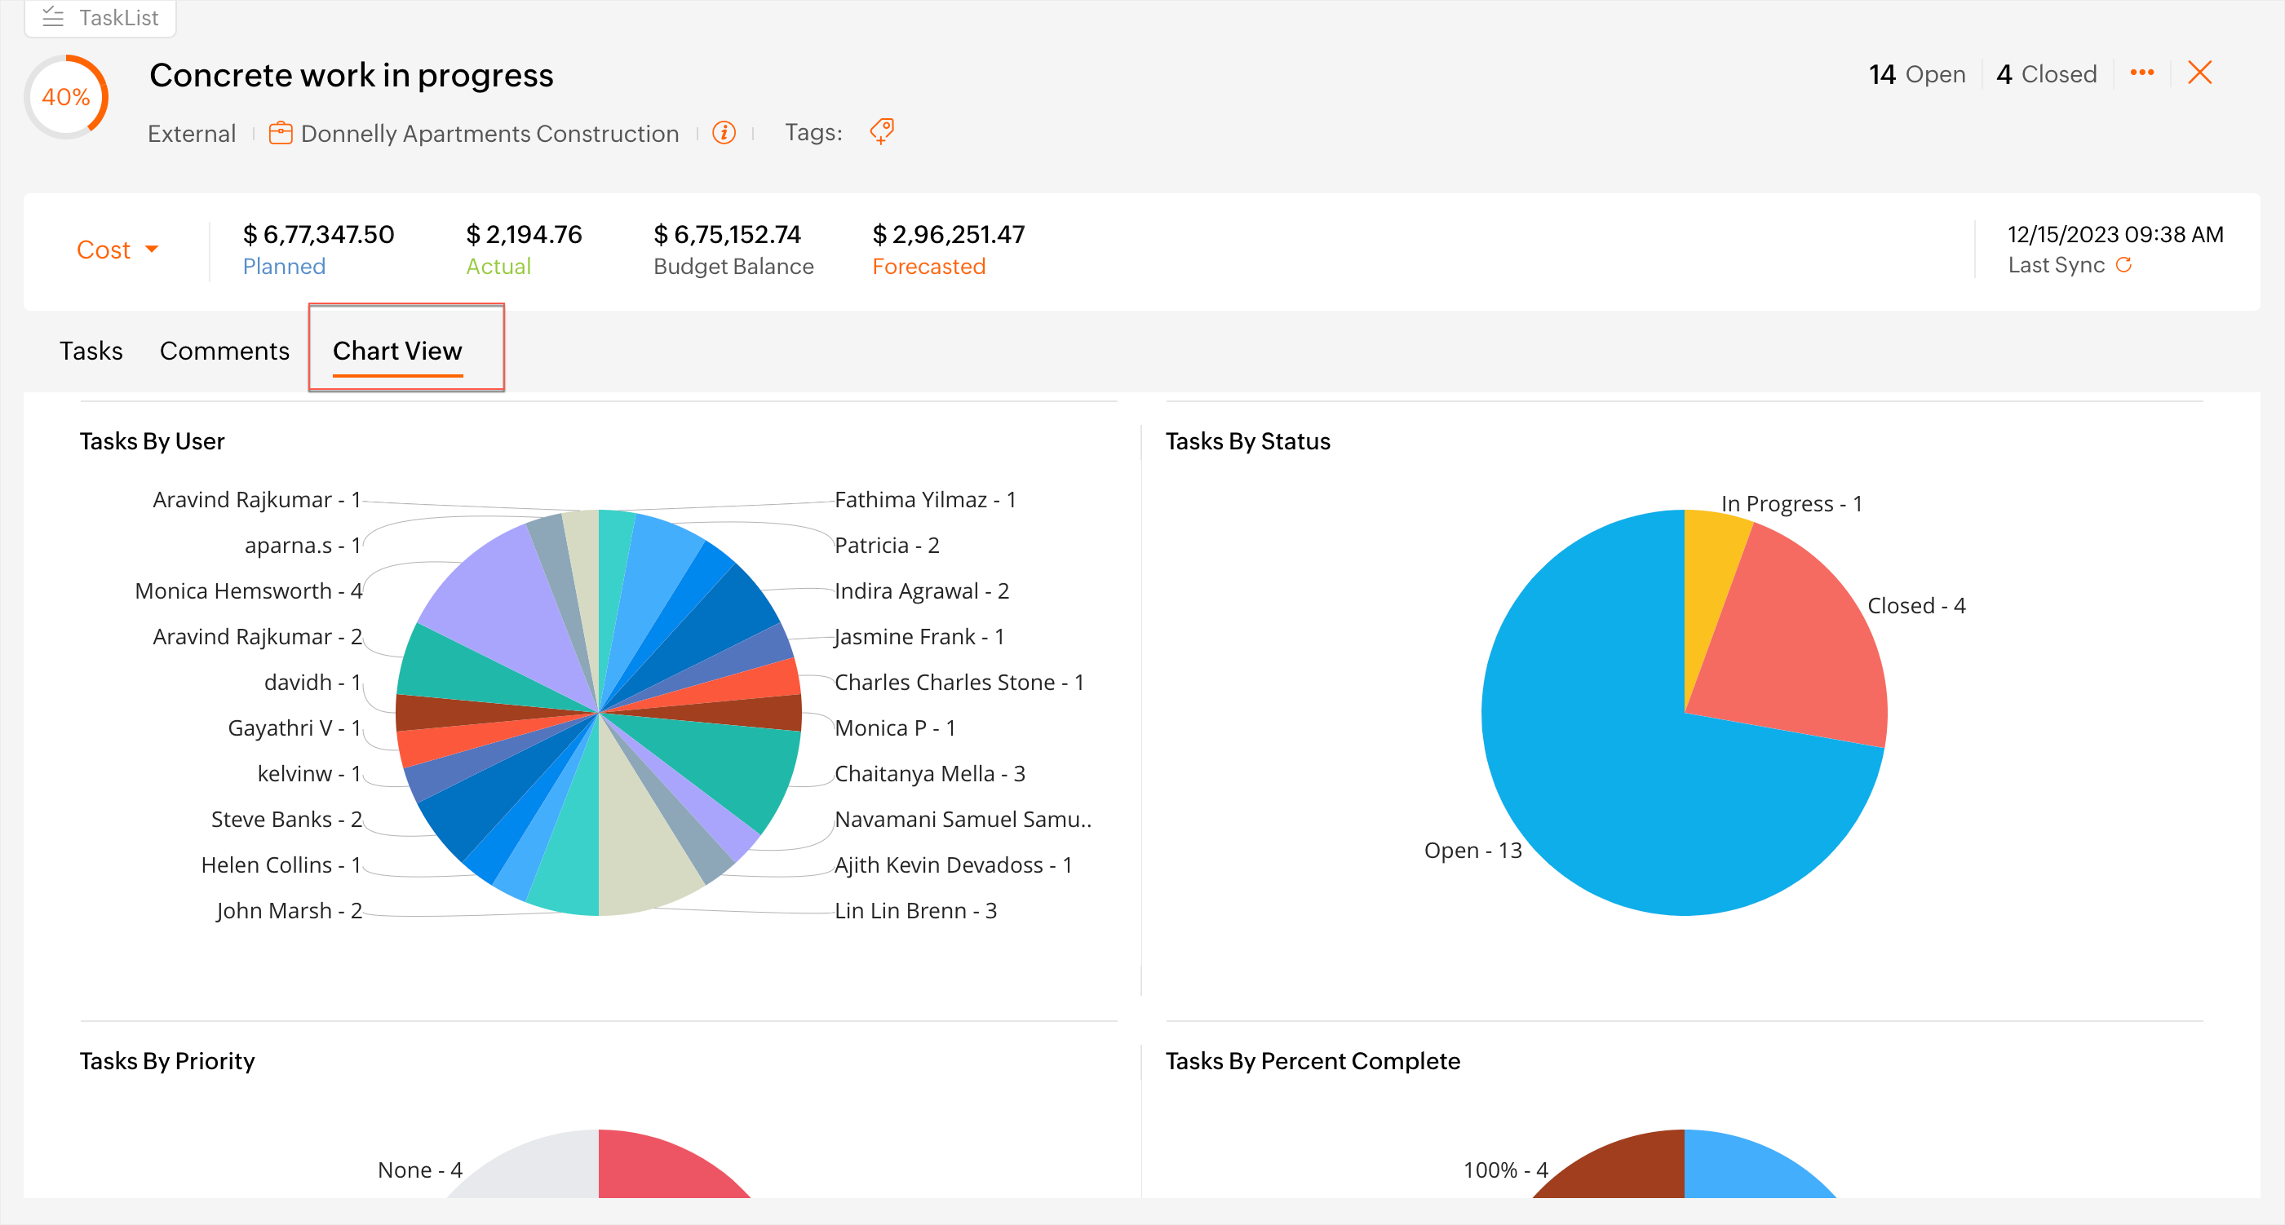Open the info icon beside project name
Image resolution: width=2285 pixels, height=1225 pixels.
pos(724,133)
